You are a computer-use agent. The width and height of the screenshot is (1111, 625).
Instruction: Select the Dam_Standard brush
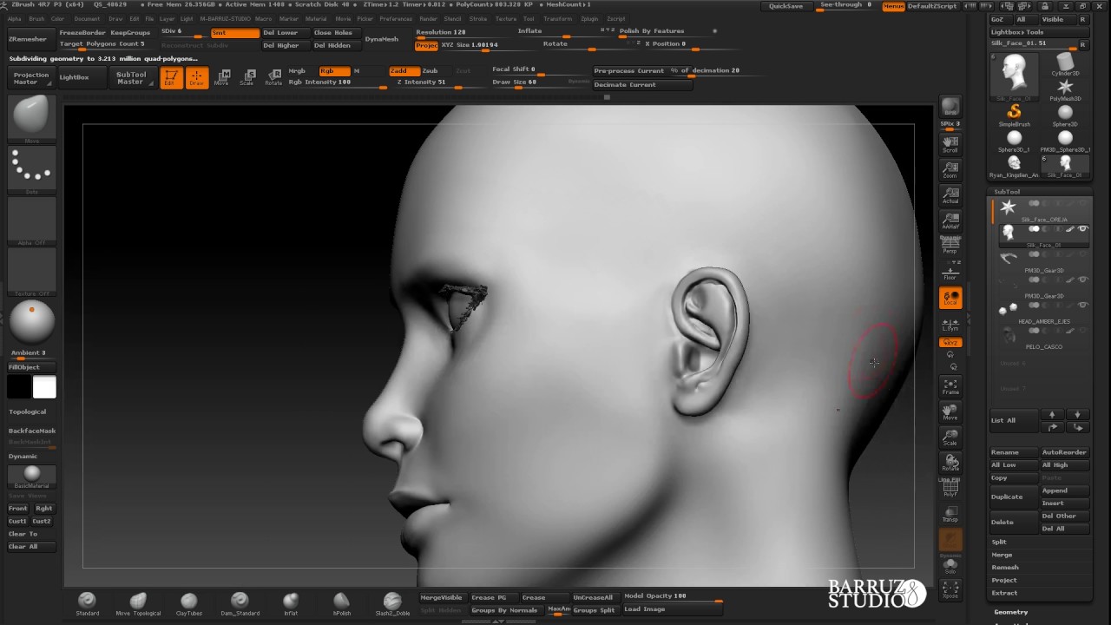coord(240,604)
